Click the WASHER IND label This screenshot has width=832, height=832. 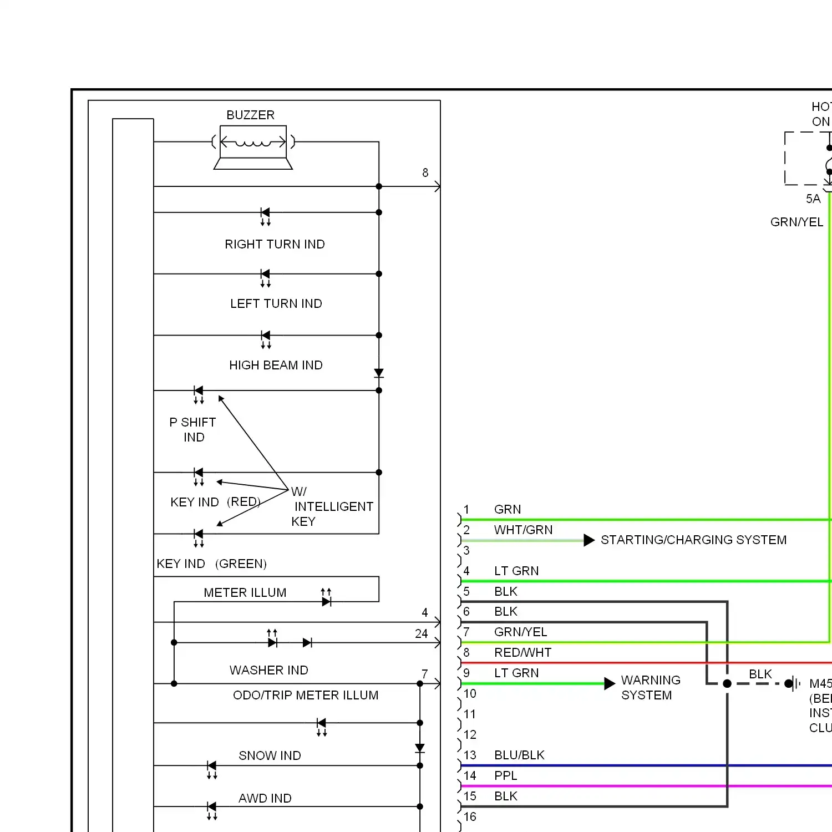(269, 670)
